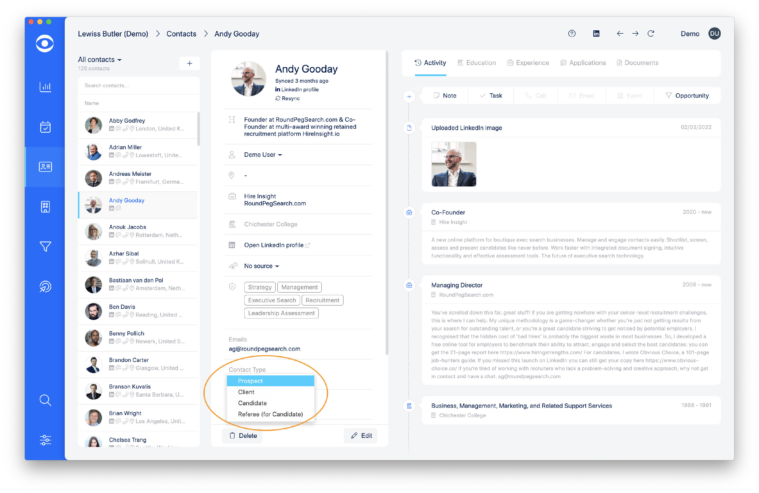
Task: Click the refresh icon in top bar
Action: [x=650, y=33]
